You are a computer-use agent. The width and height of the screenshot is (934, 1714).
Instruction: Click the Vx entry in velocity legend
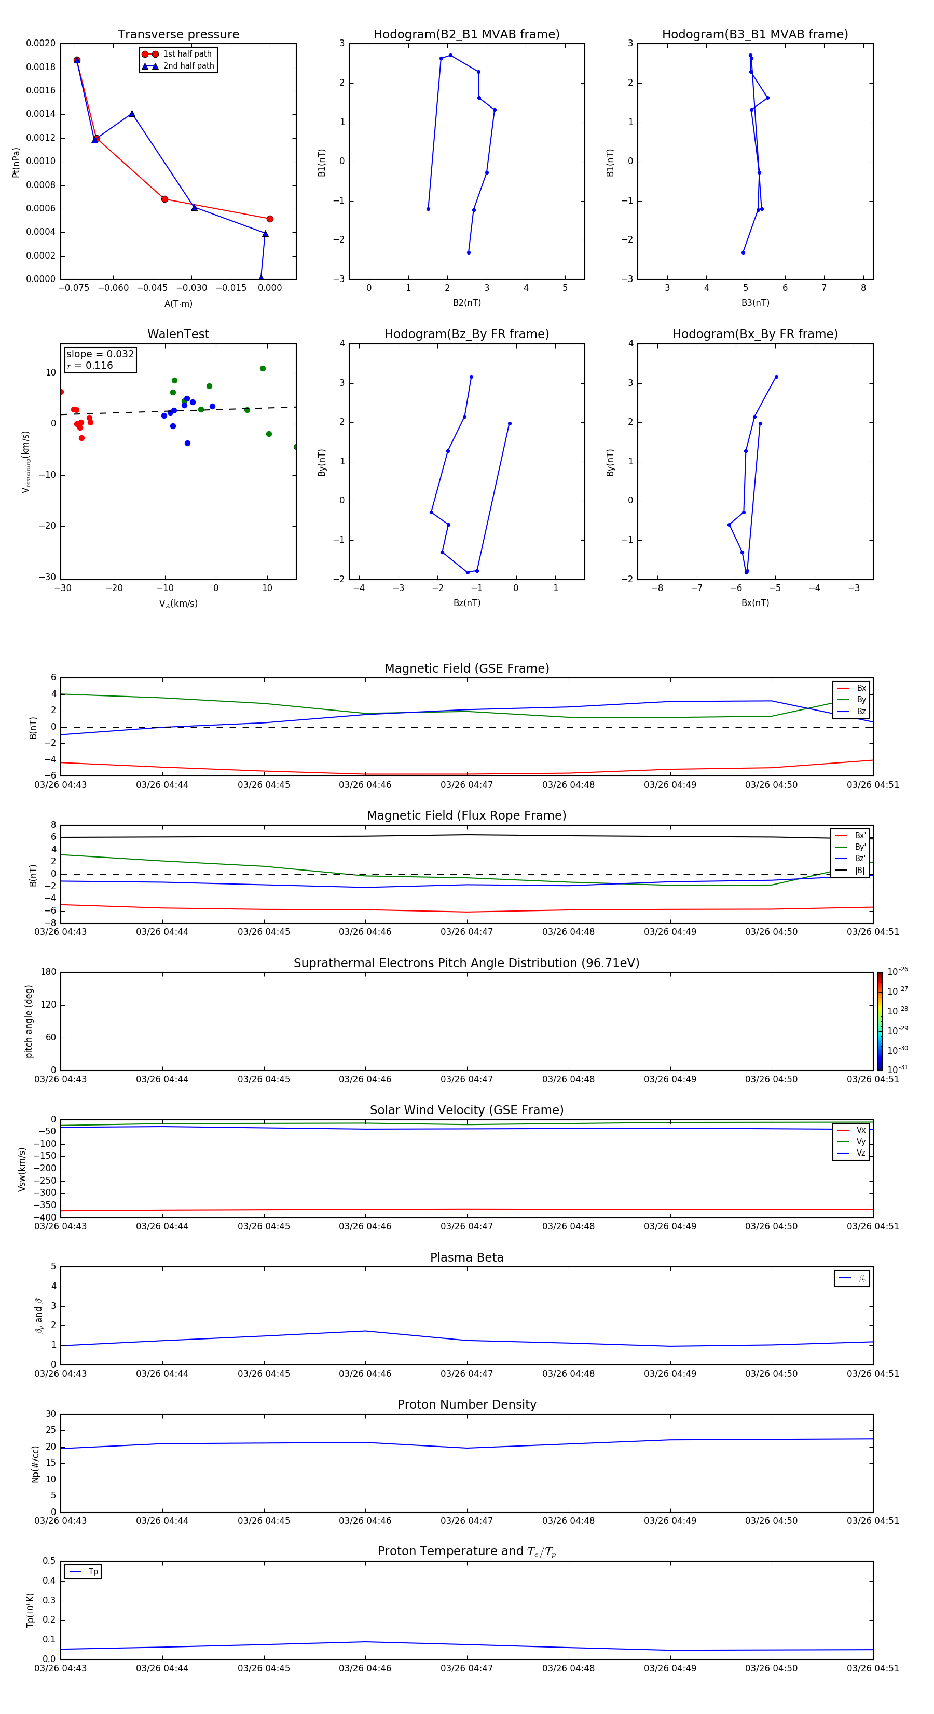coord(851,1130)
